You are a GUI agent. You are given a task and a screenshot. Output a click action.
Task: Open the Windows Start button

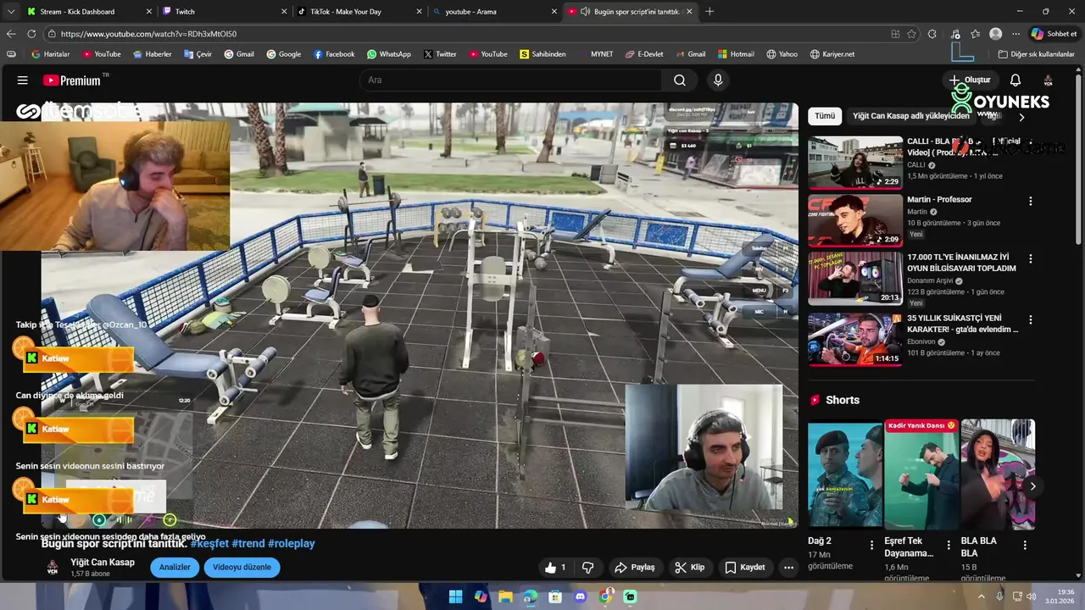455,596
